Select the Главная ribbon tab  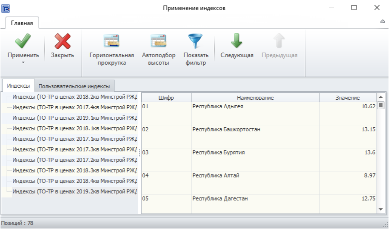pyautogui.click(x=22, y=23)
